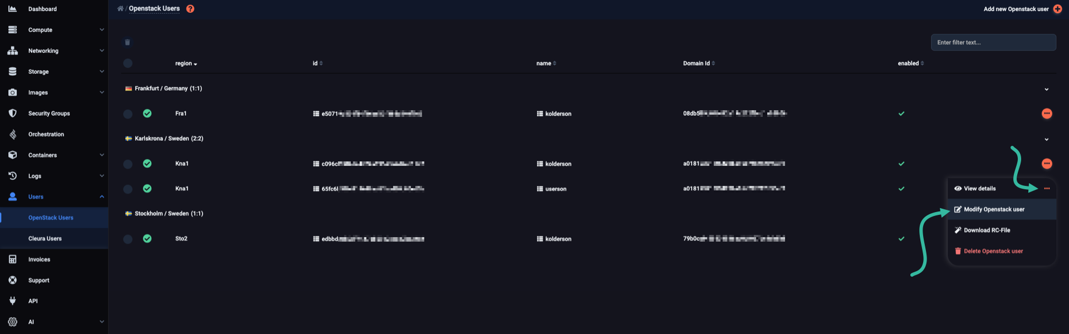The width and height of the screenshot is (1069, 334).
Task: Click the Support lifebuoy icon
Action: [x=12, y=280]
